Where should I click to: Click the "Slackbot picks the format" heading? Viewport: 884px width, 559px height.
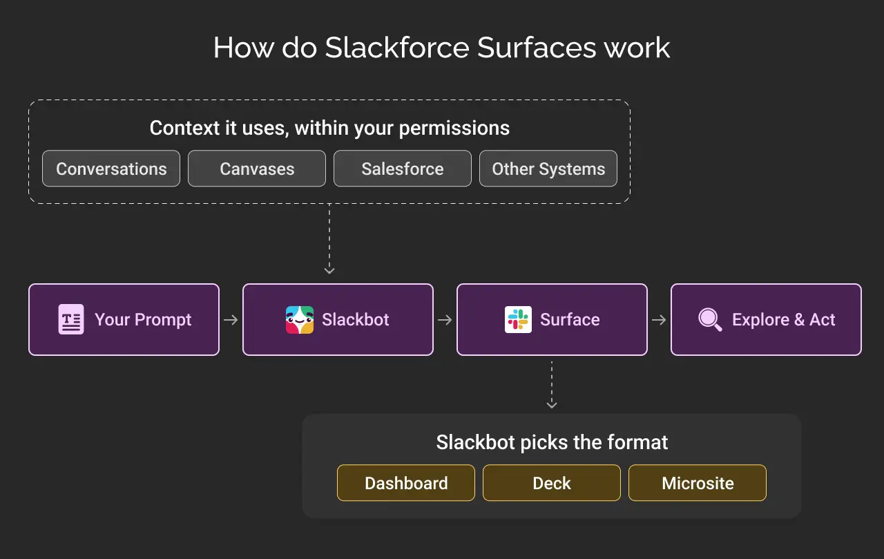[552, 442]
